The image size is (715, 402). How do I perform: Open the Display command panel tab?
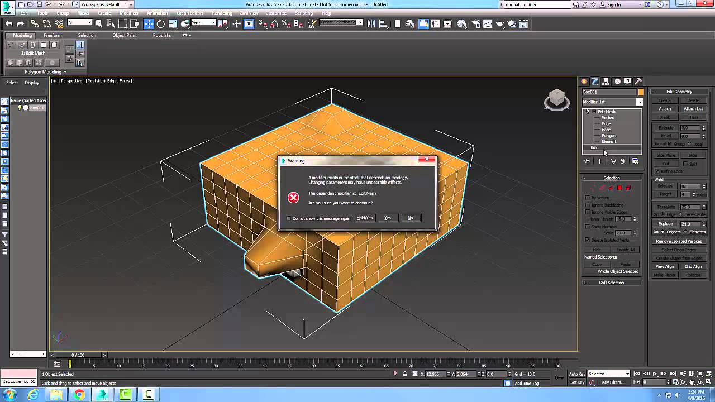(x=627, y=82)
